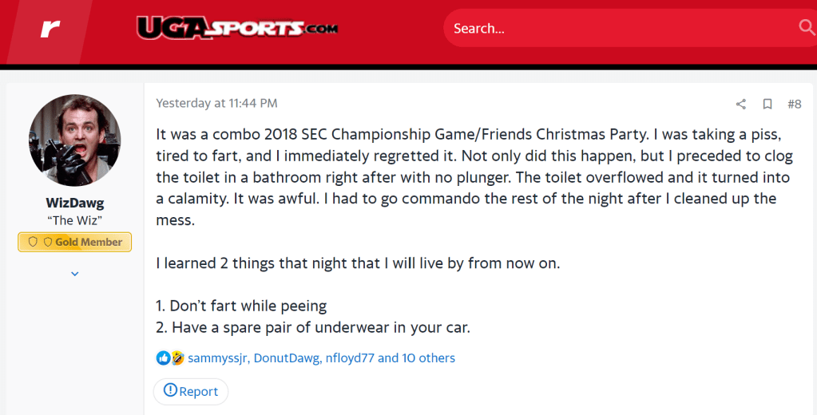
Task: Show who reacted via 'and 10 others'
Action: pos(416,358)
